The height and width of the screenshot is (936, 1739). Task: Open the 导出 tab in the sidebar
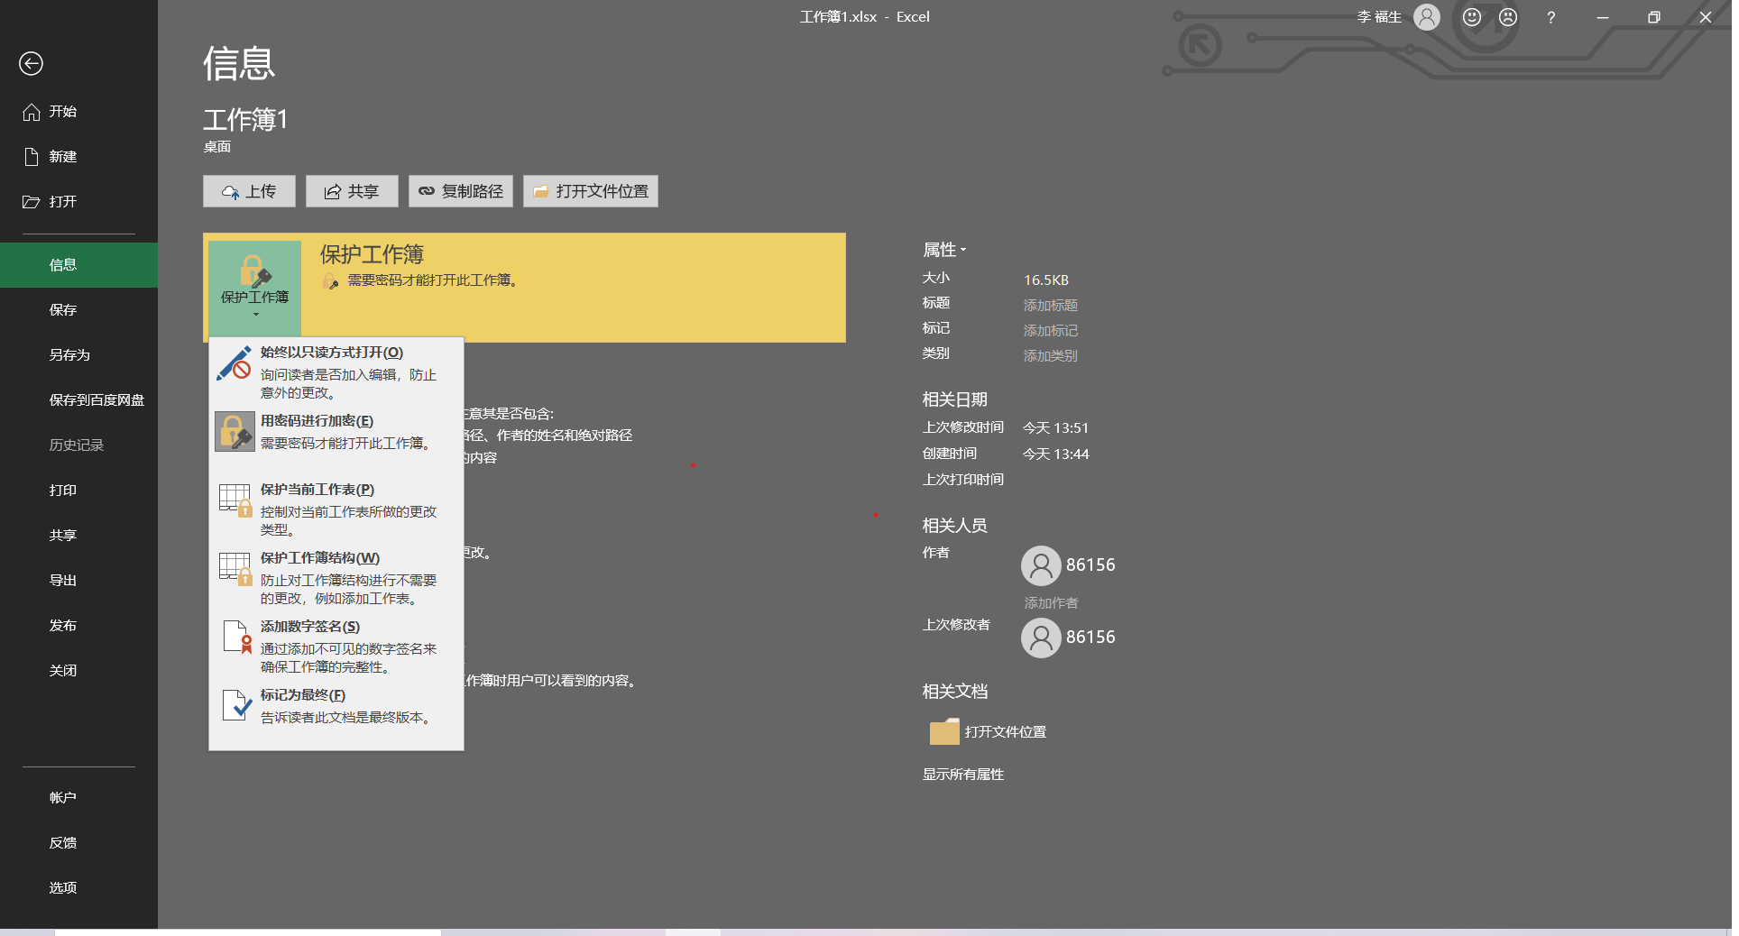[78, 581]
